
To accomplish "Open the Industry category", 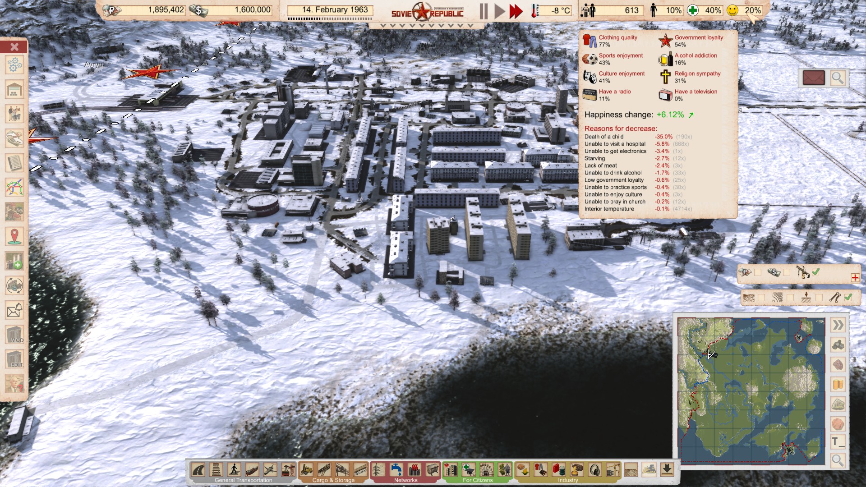I will 568,480.
